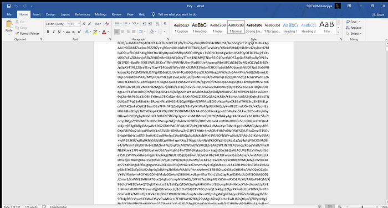Apply the Heading style from gallery
This screenshot has width=388, height=208.
(x=200, y=27)
